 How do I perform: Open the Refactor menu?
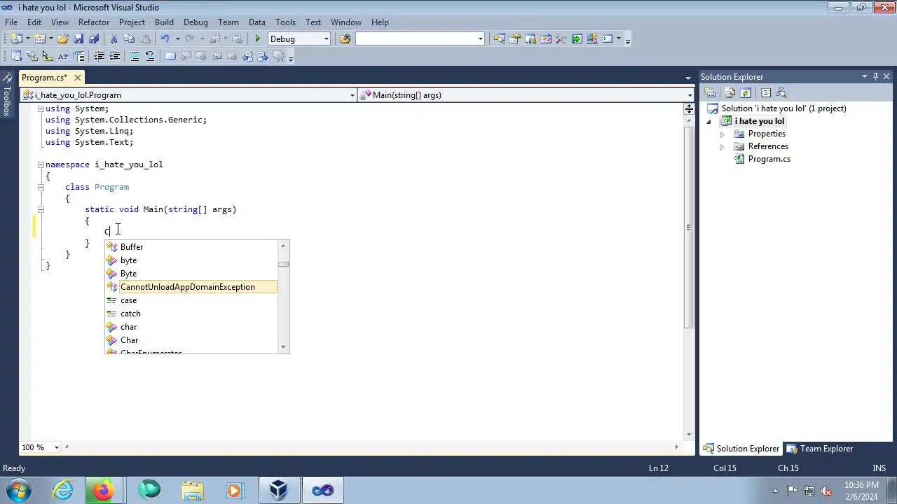[x=94, y=22]
